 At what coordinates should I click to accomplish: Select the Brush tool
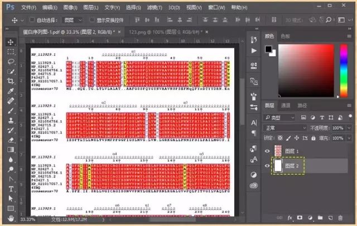tap(11, 111)
